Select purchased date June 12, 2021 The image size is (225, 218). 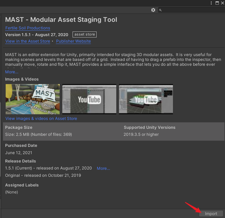[x=19, y=153]
